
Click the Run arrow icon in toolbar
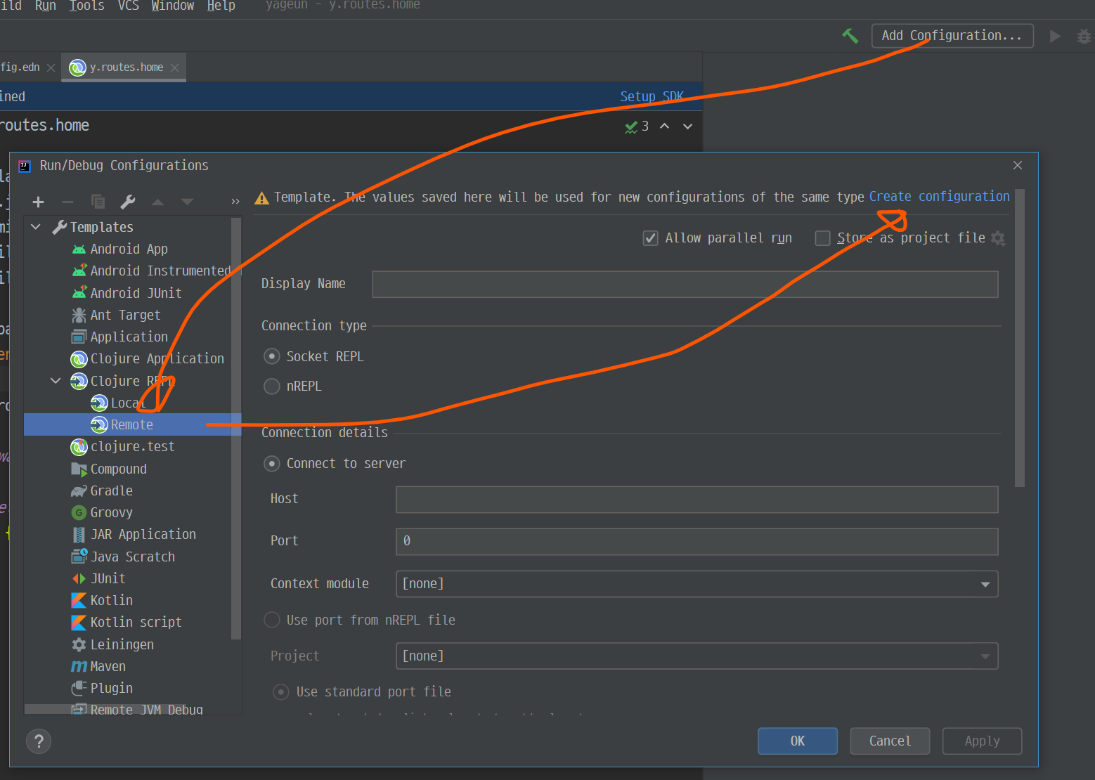click(1055, 36)
